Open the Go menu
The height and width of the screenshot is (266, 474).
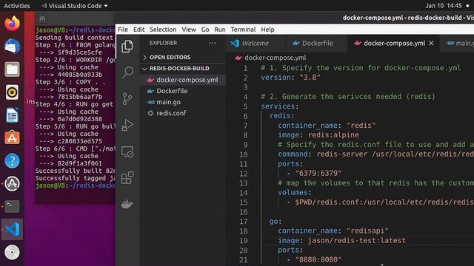point(205,30)
